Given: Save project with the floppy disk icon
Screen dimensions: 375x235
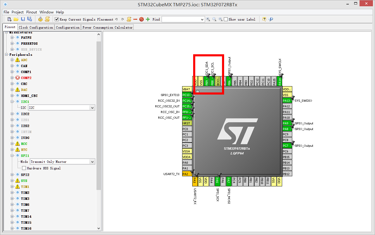Looking at the screenshot, I should (x=23, y=19).
